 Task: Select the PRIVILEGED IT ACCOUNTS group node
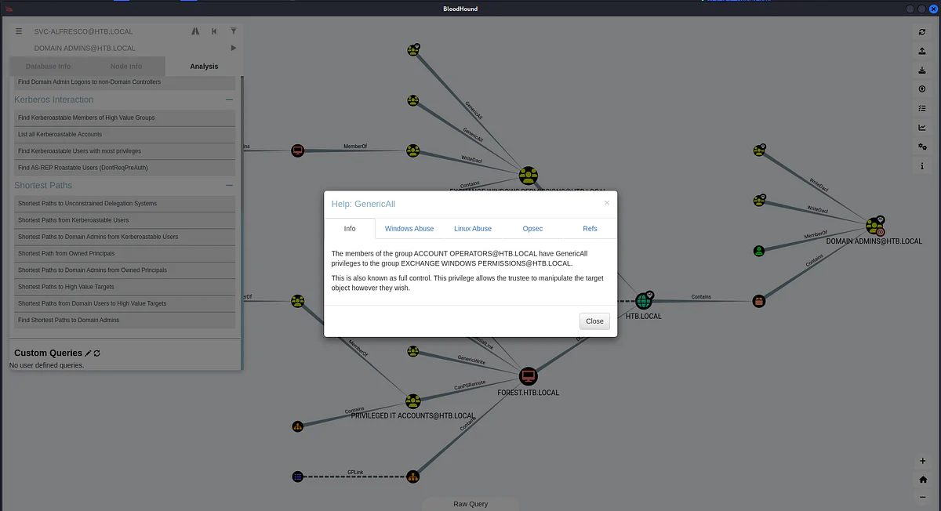(x=413, y=402)
